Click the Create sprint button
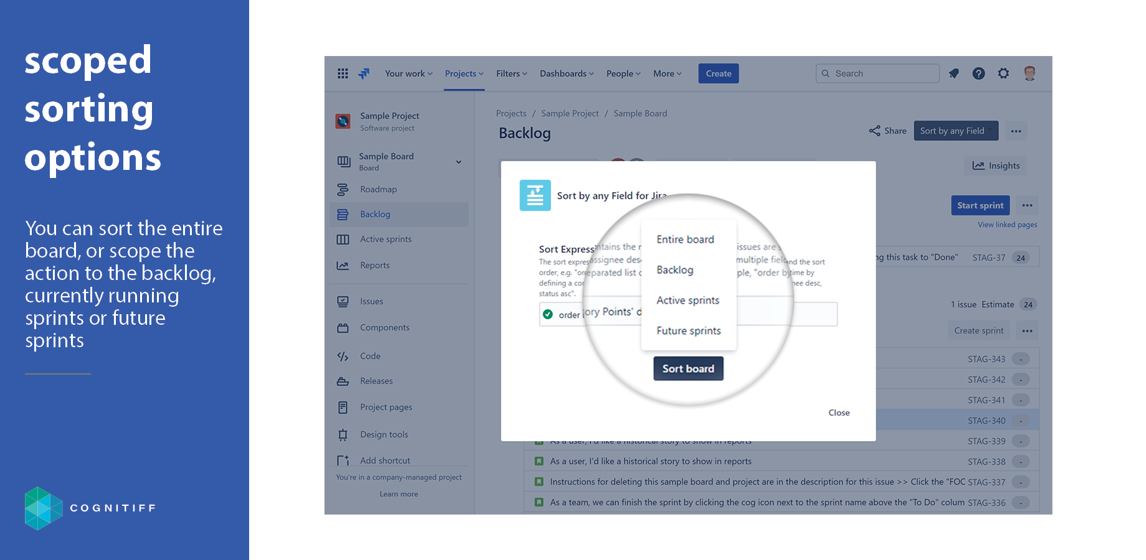Viewport: 1146px width, 560px height. tap(979, 330)
